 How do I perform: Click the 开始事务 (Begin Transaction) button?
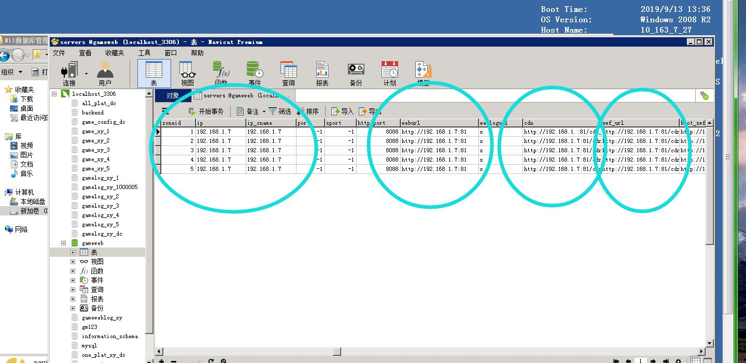click(x=206, y=111)
